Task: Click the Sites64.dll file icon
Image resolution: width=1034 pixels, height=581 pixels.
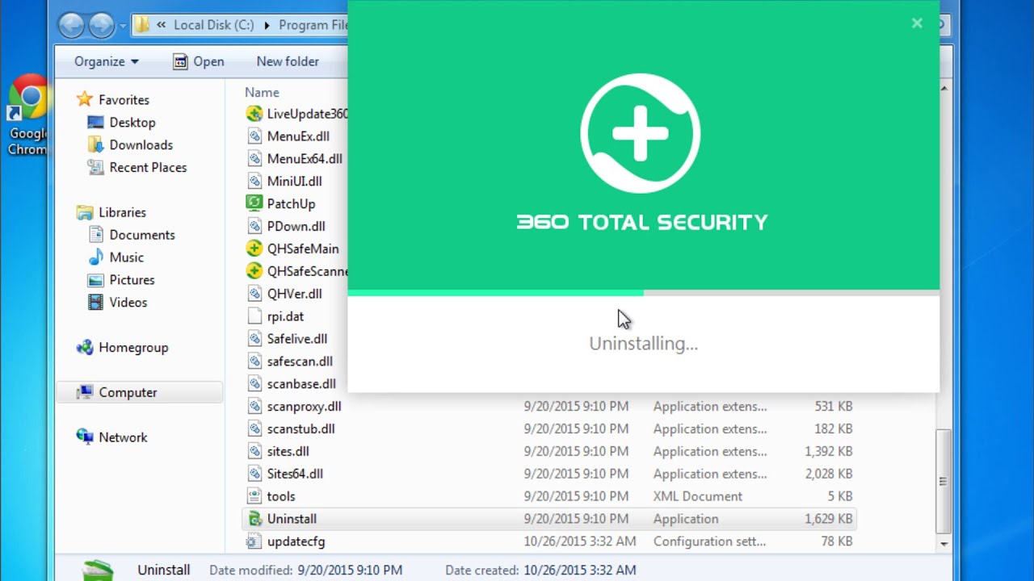Action: 254,474
